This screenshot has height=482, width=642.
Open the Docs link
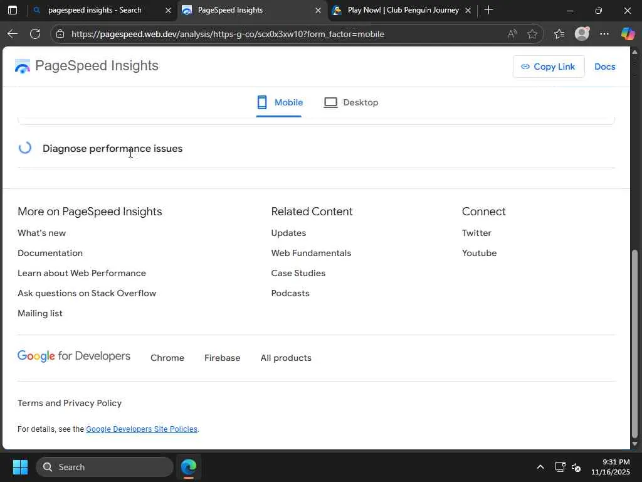pos(605,67)
